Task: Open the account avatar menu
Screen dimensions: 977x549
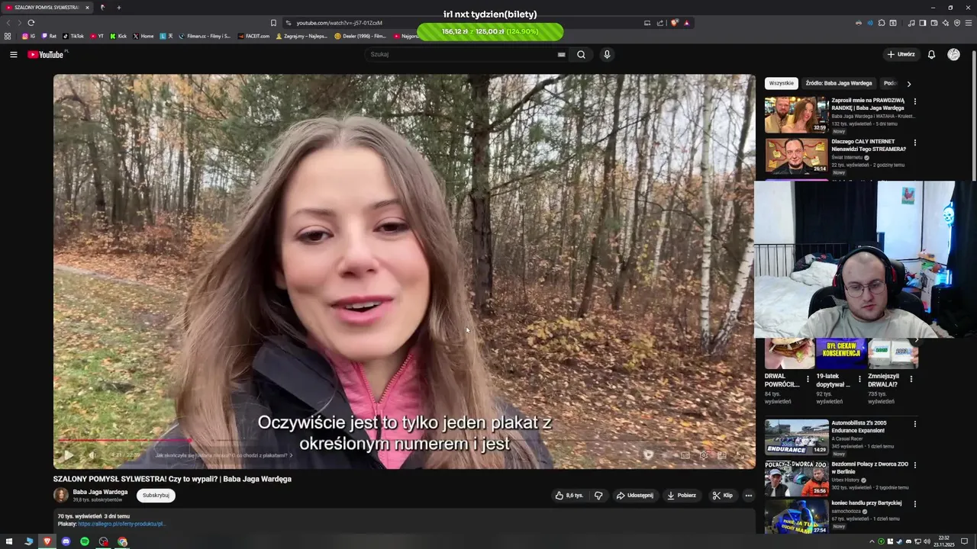Action: 953,54
